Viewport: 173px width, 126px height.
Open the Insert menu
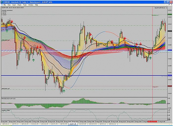point(14,5)
